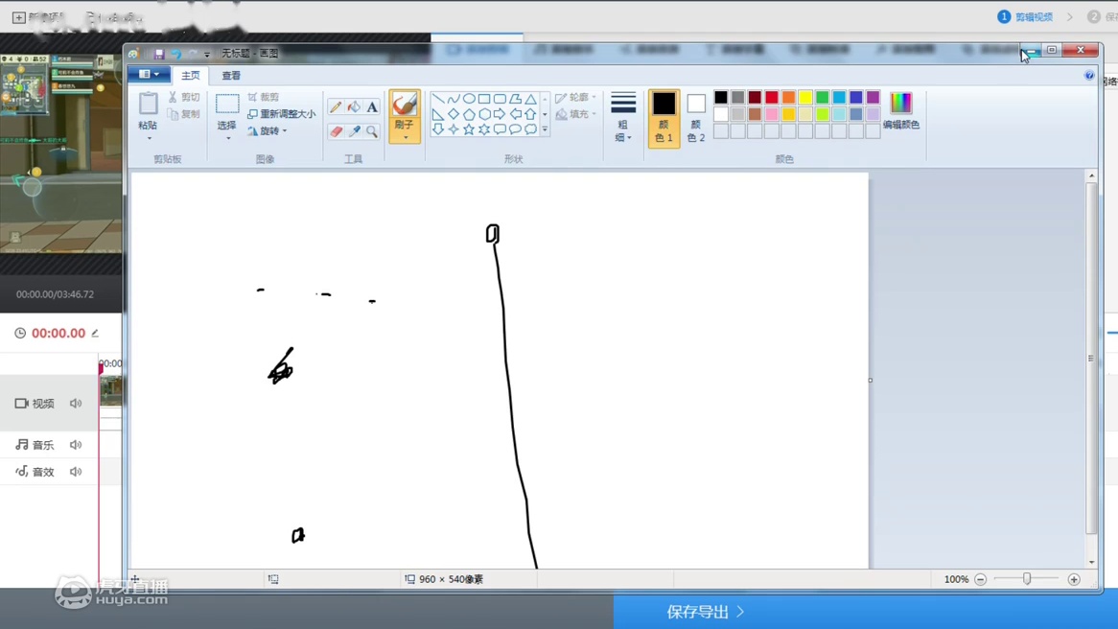The width and height of the screenshot is (1118, 629).
Task: Select the Text tool
Action: click(x=372, y=107)
